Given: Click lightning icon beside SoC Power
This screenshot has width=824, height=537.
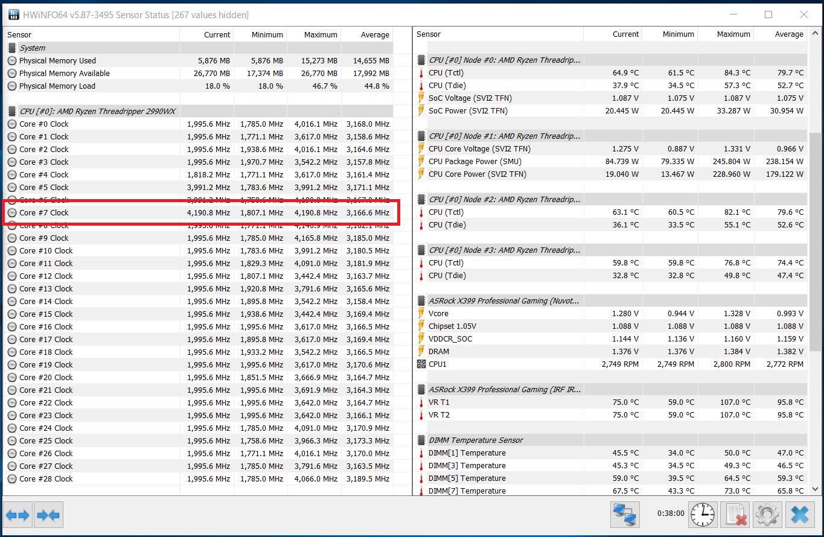Looking at the screenshot, I should tap(421, 110).
